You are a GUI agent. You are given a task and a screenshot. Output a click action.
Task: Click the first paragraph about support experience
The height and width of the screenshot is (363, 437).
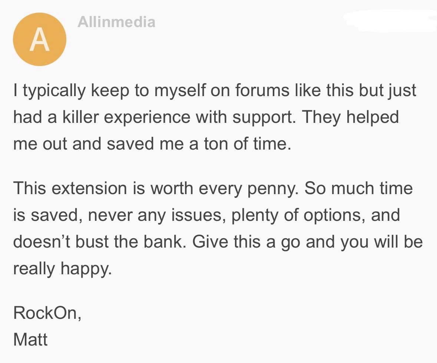(215, 117)
